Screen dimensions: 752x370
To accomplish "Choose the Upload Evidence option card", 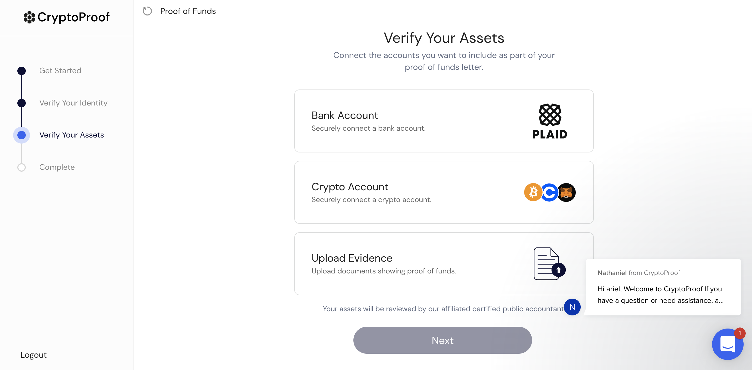I will tap(409, 264).
